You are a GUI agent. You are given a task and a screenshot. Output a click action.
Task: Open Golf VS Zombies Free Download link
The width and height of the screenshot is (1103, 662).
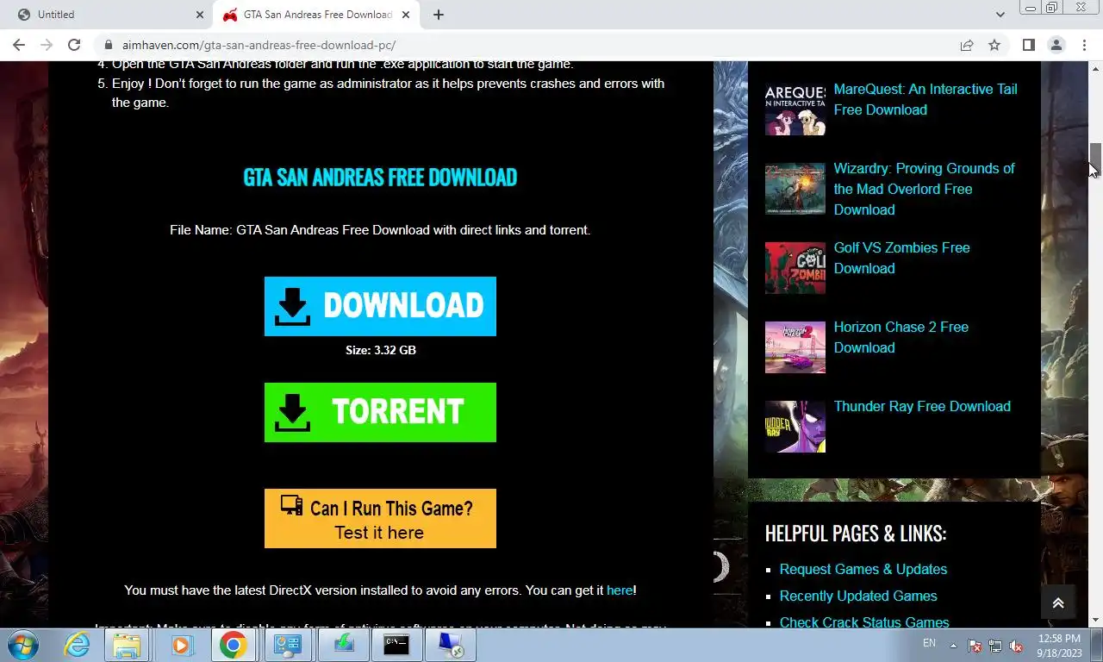tap(901, 258)
